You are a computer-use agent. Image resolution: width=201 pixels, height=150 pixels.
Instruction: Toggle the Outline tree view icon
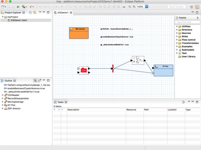pyautogui.click(x=35, y=80)
